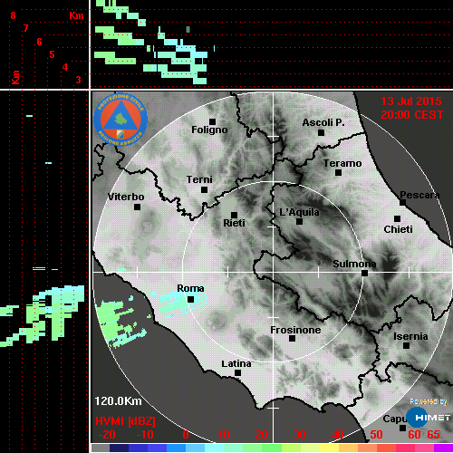Select the Latina city marker
This screenshot has width=453, height=453.
[x=237, y=373]
